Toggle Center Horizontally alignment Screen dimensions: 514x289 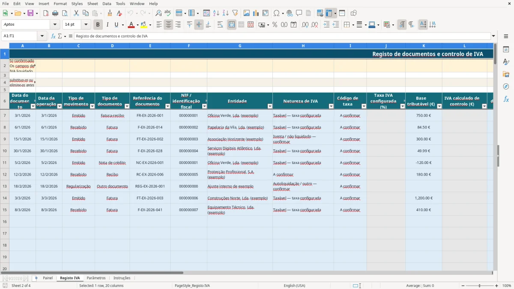tap(168, 25)
